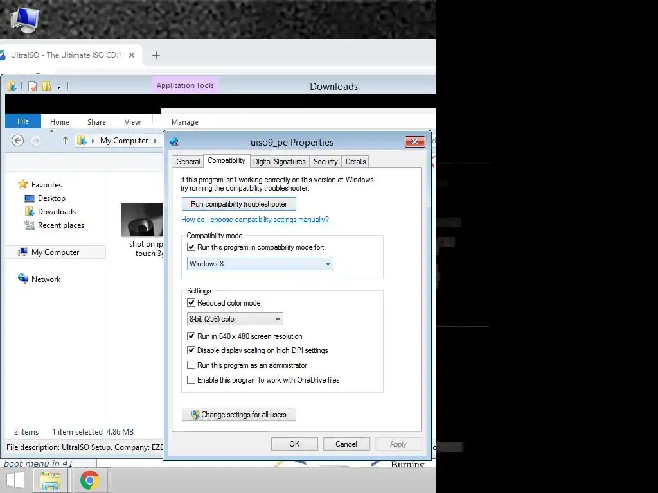Screen dimensions: 658x493
Task: Click My Computer in the address bar
Action: coord(124,141)
